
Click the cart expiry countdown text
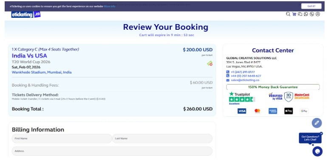[x=167, y=35]
